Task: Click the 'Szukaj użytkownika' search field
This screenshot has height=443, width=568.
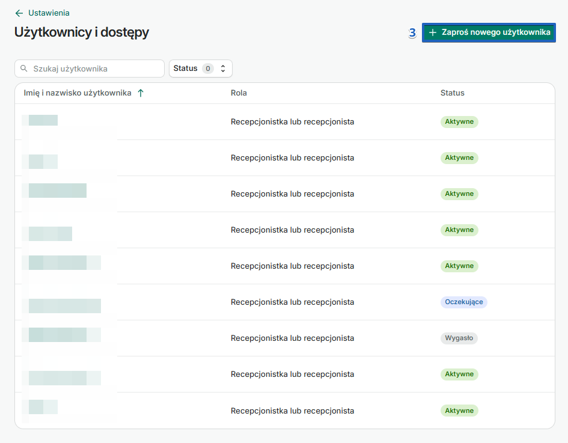Action: coord(89,69)
